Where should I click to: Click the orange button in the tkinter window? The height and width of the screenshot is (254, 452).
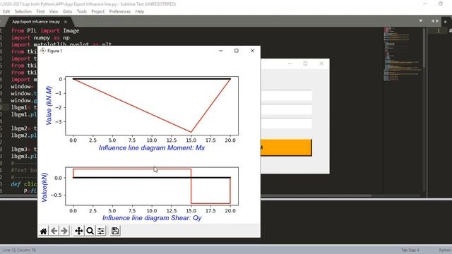click(286, 147)
